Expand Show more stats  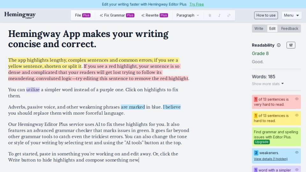tap(267, 84)
